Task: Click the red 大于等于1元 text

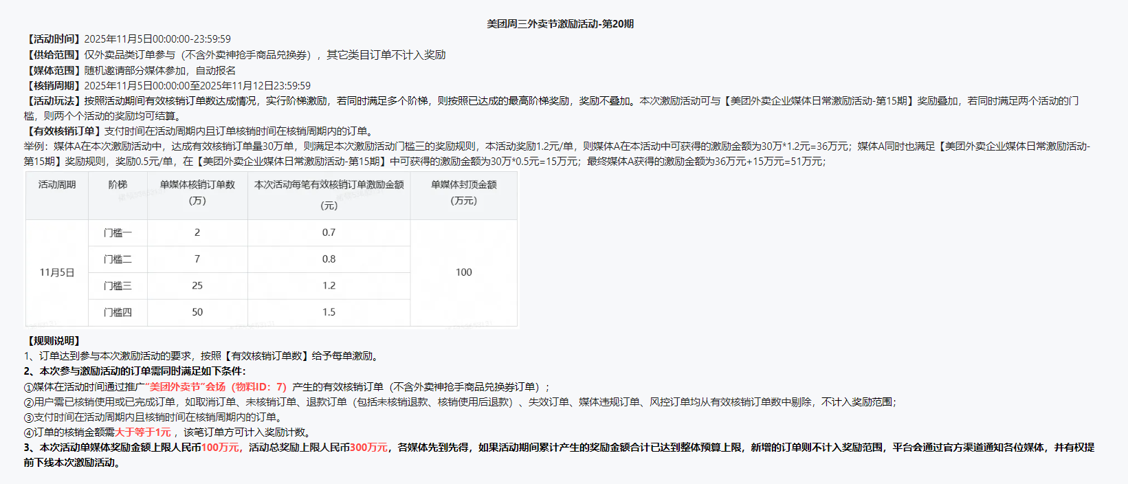Action: click(143, 432)
